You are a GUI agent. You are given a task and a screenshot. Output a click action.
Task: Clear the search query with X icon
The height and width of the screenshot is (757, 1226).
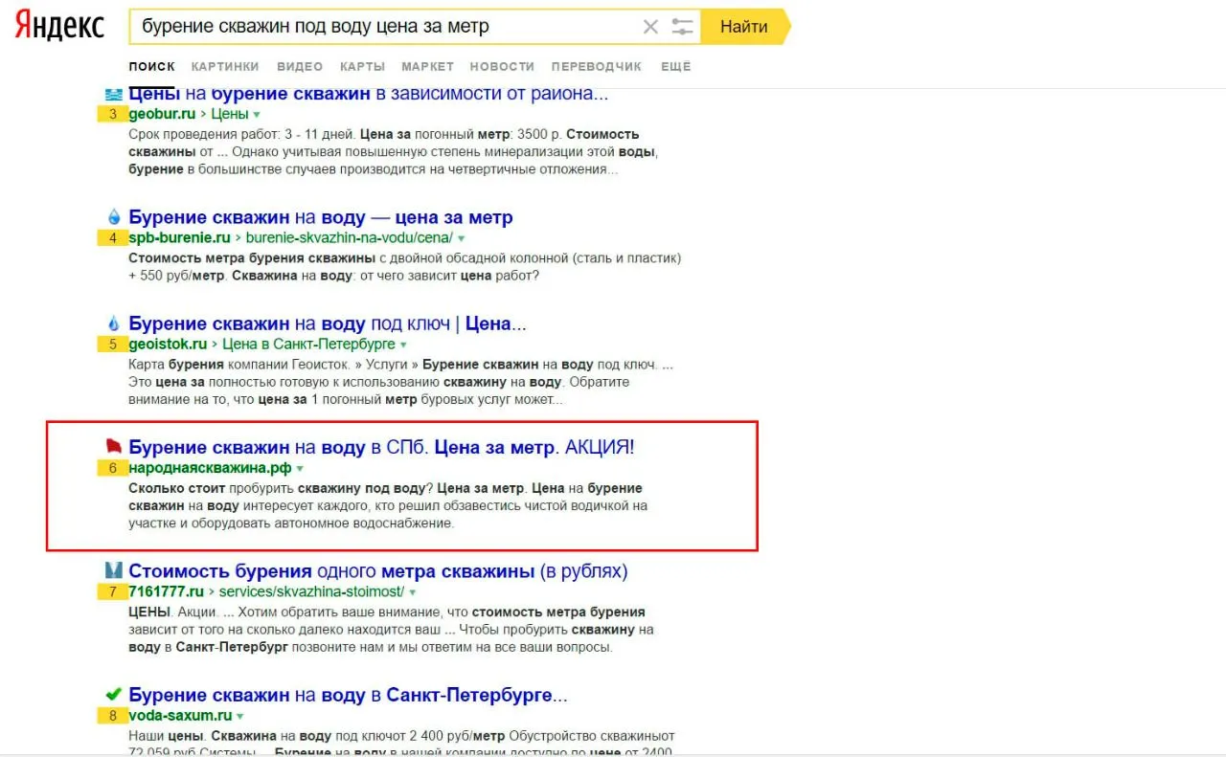click(x=650, y=27)
